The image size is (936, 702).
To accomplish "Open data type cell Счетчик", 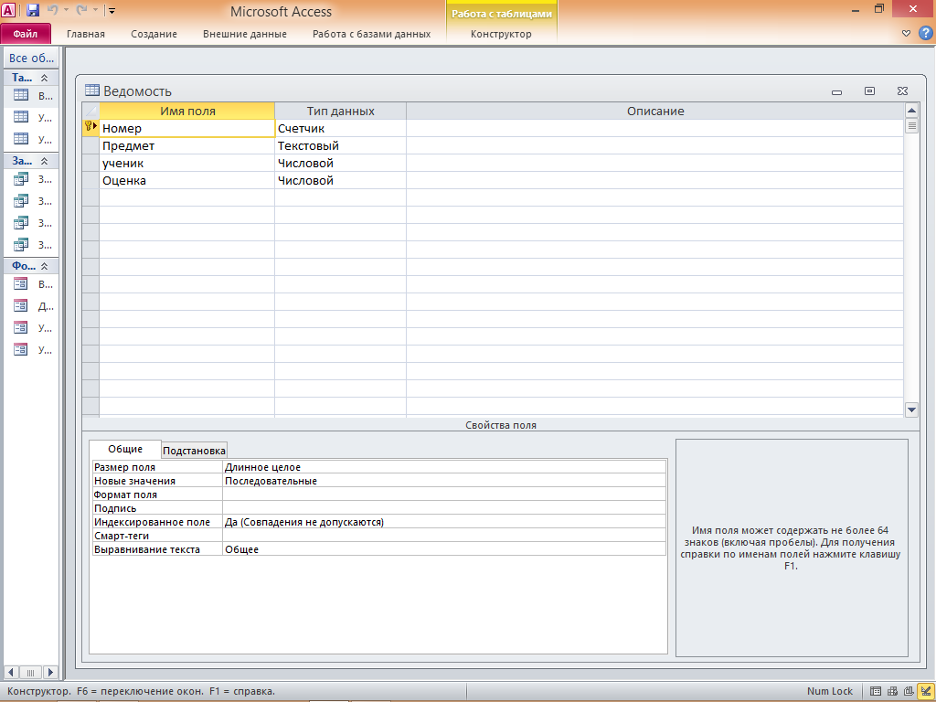I will coord(340,128).
